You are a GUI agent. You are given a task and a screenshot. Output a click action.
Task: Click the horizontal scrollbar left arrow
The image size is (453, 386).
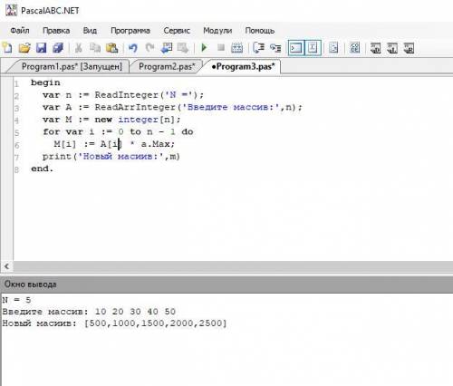click(x=6, y=266)
